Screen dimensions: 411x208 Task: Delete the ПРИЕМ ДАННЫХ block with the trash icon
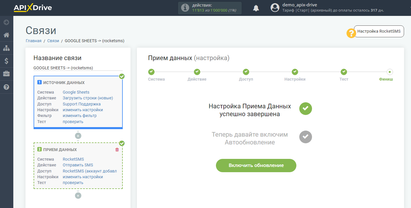pyautogui.click(x=117, y=150)
